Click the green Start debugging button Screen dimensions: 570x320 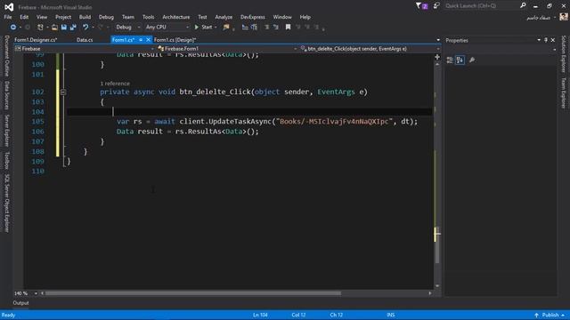tap(204, 28)
